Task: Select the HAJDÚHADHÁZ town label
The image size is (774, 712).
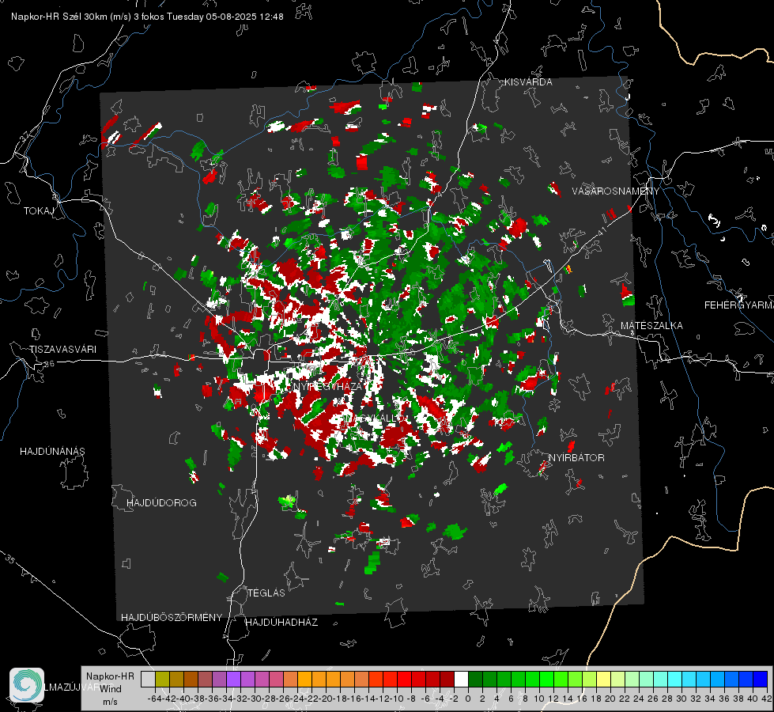Action: click(282, 623)
